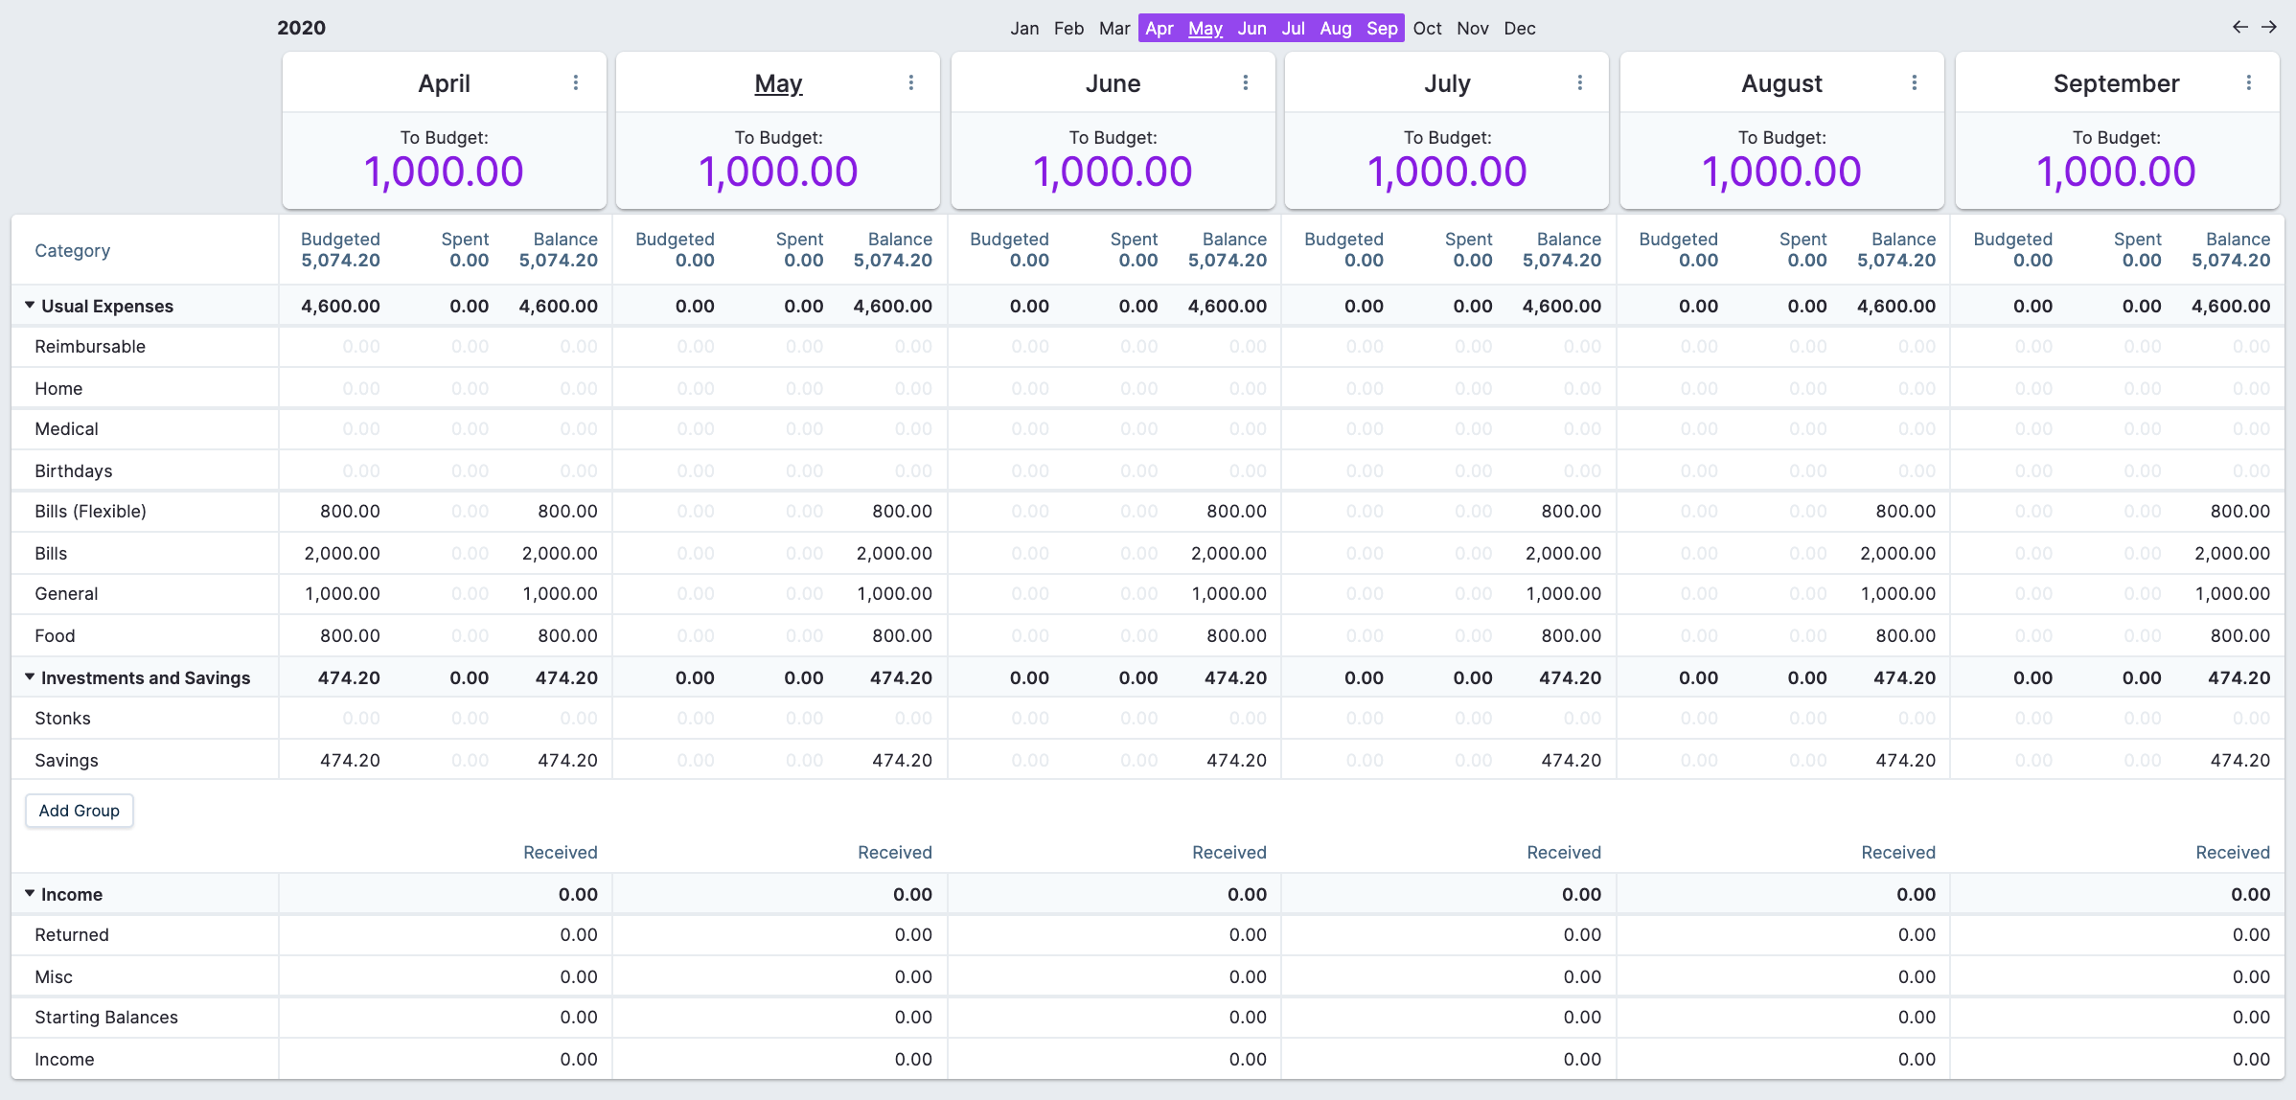This screenshot has width=2296, height=1100.
Task: Open June's three-dot options menu
Action: click(x=1245, y=83)
